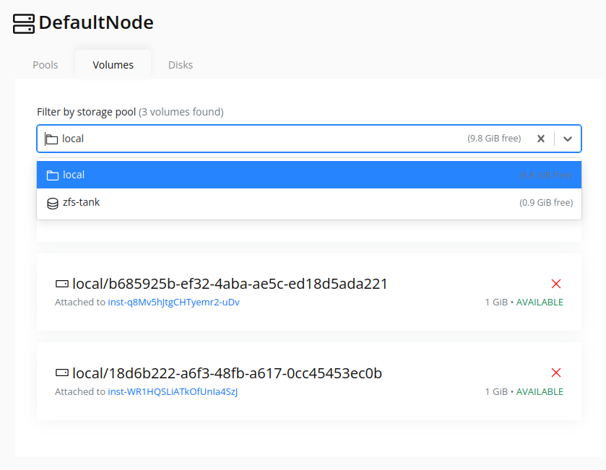Open instance link inst-WR1HQSLiATkOfUnIa4SzJ

pos(173,391)
